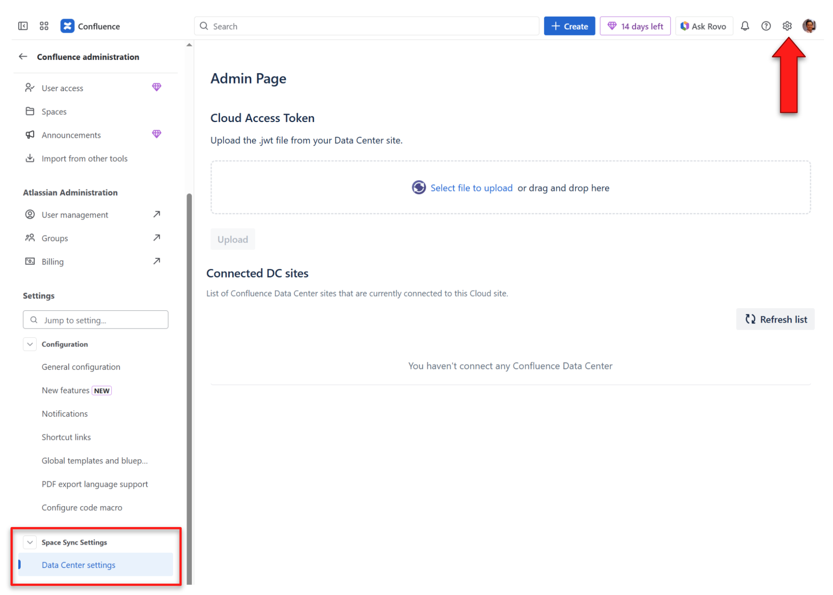Open the Spaces admin section
The width and height of the screenshot is (833, 595).
coord(54,112)
